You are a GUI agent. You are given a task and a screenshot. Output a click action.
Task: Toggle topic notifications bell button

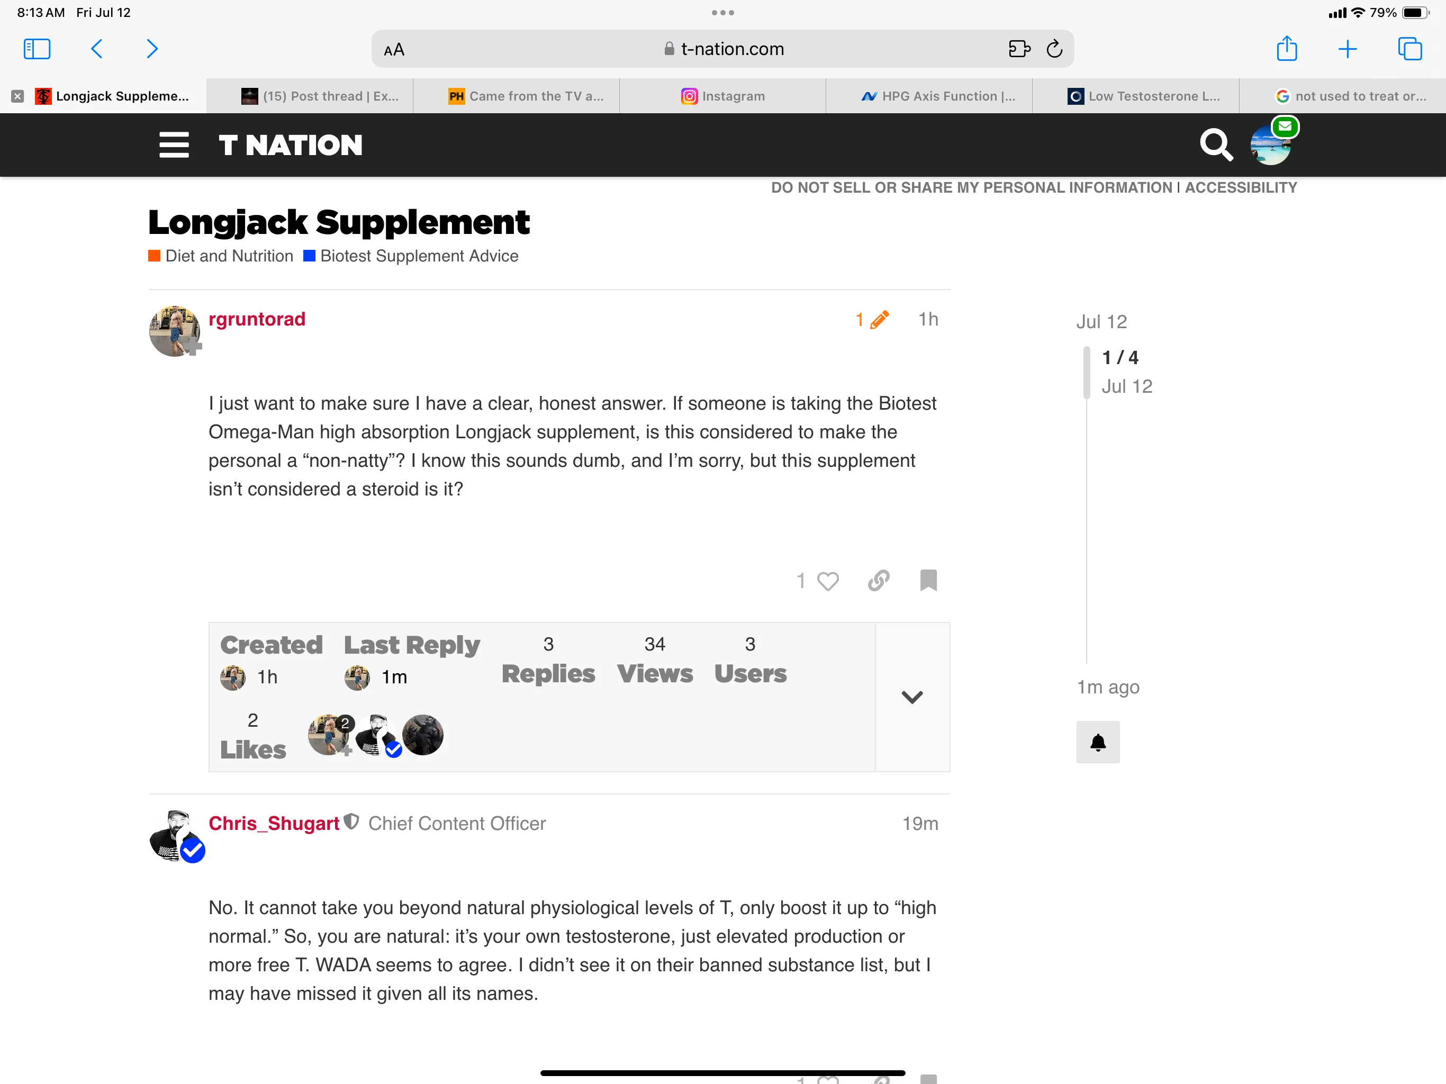[x=1098, y=742]
